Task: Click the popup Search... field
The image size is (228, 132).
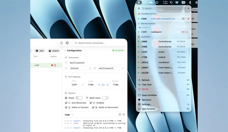Action: point(164,8)
